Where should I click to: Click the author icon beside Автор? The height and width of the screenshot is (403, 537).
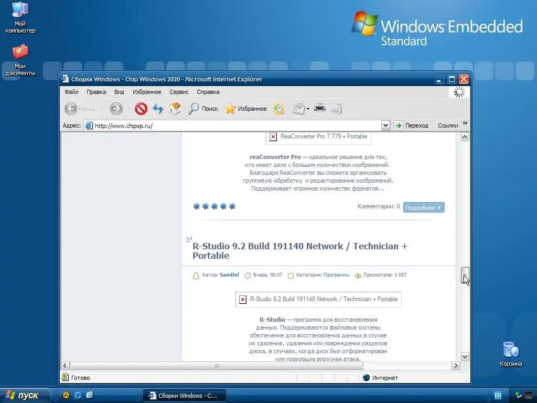(x=196, y=275)
